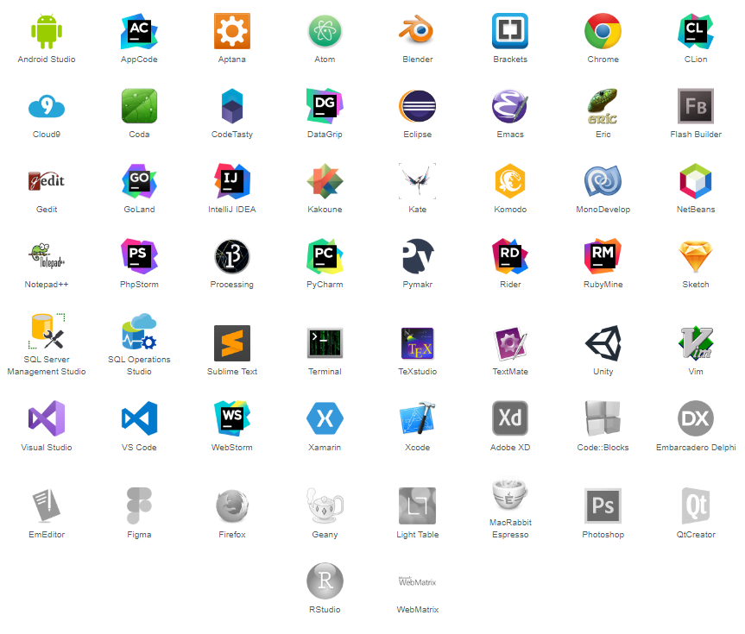Click the Gedit logo icon
Viewport: 745px width, 634px height.
[47, 181]
